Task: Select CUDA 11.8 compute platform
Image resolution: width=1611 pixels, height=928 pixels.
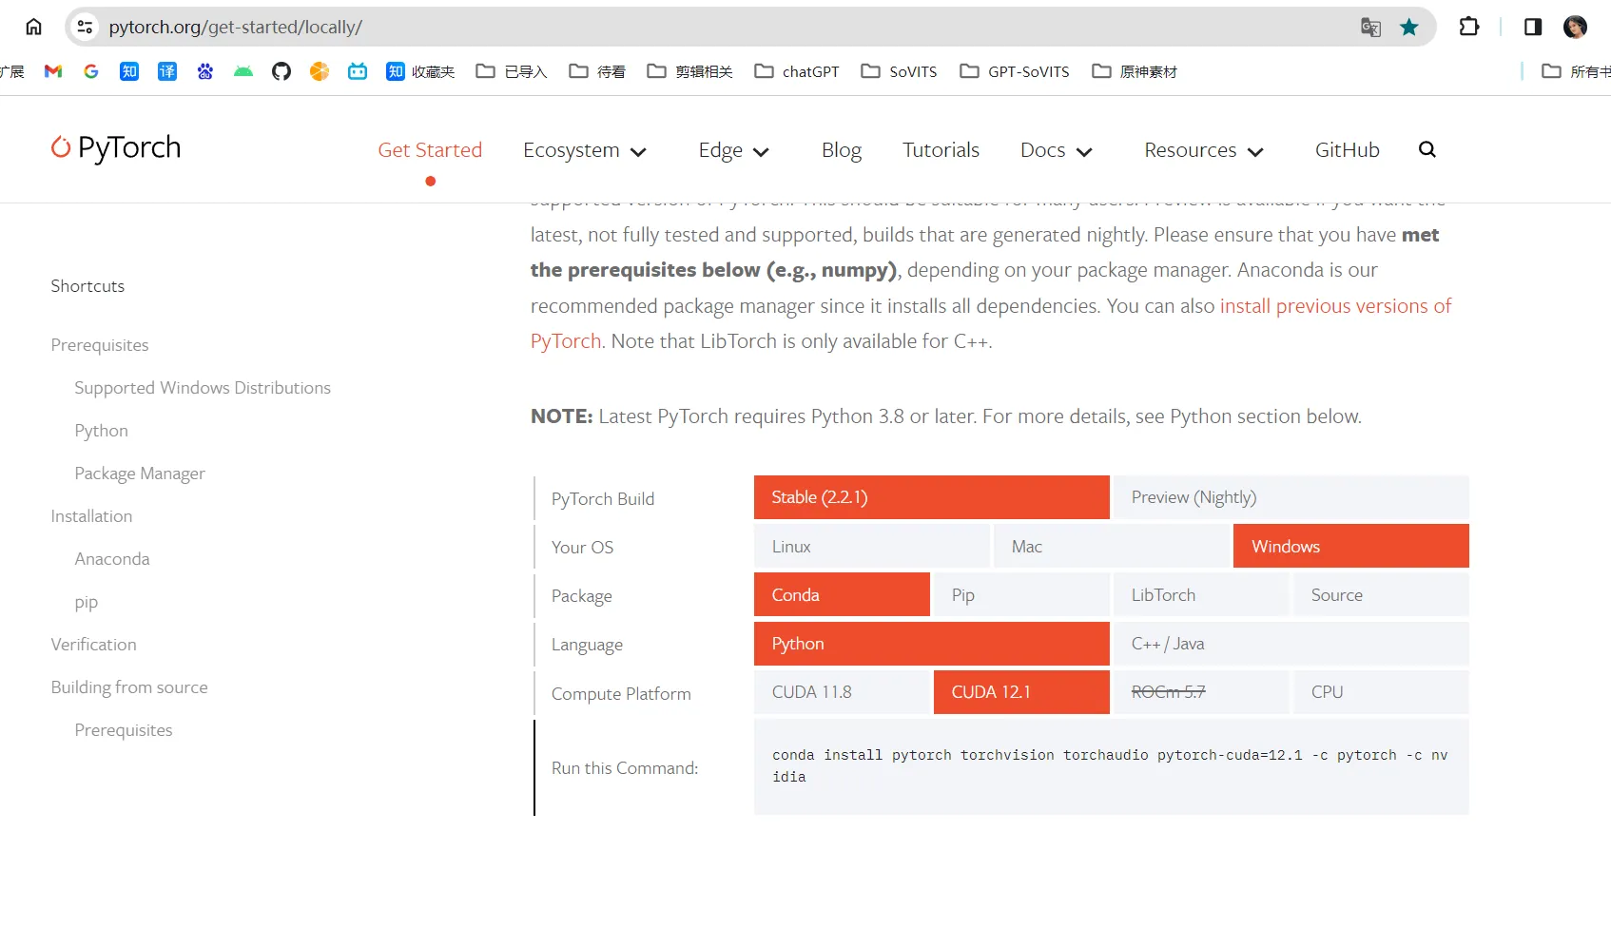Action: tap(842, 692)
